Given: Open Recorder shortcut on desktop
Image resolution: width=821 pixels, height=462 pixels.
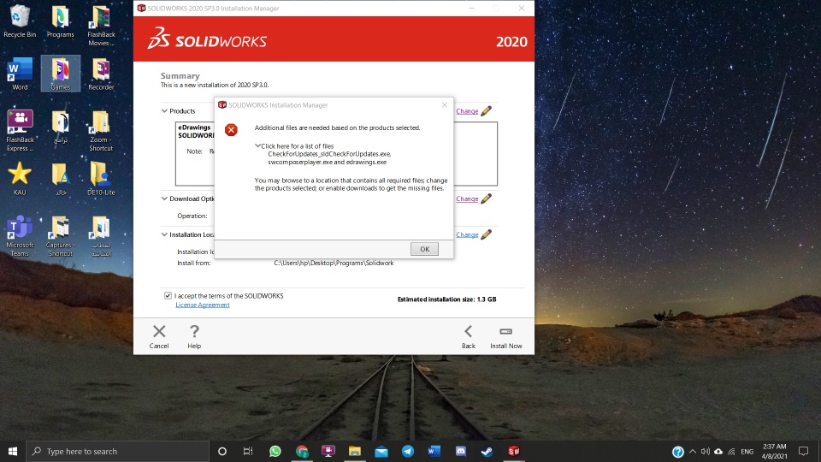Looking at the screenshot, I should coord(101,74).
